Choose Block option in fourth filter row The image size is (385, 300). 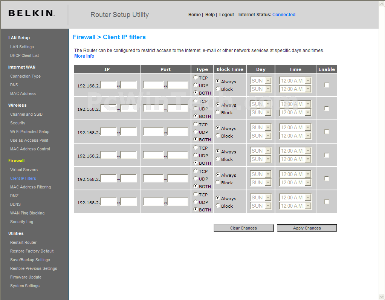point(218,159)
